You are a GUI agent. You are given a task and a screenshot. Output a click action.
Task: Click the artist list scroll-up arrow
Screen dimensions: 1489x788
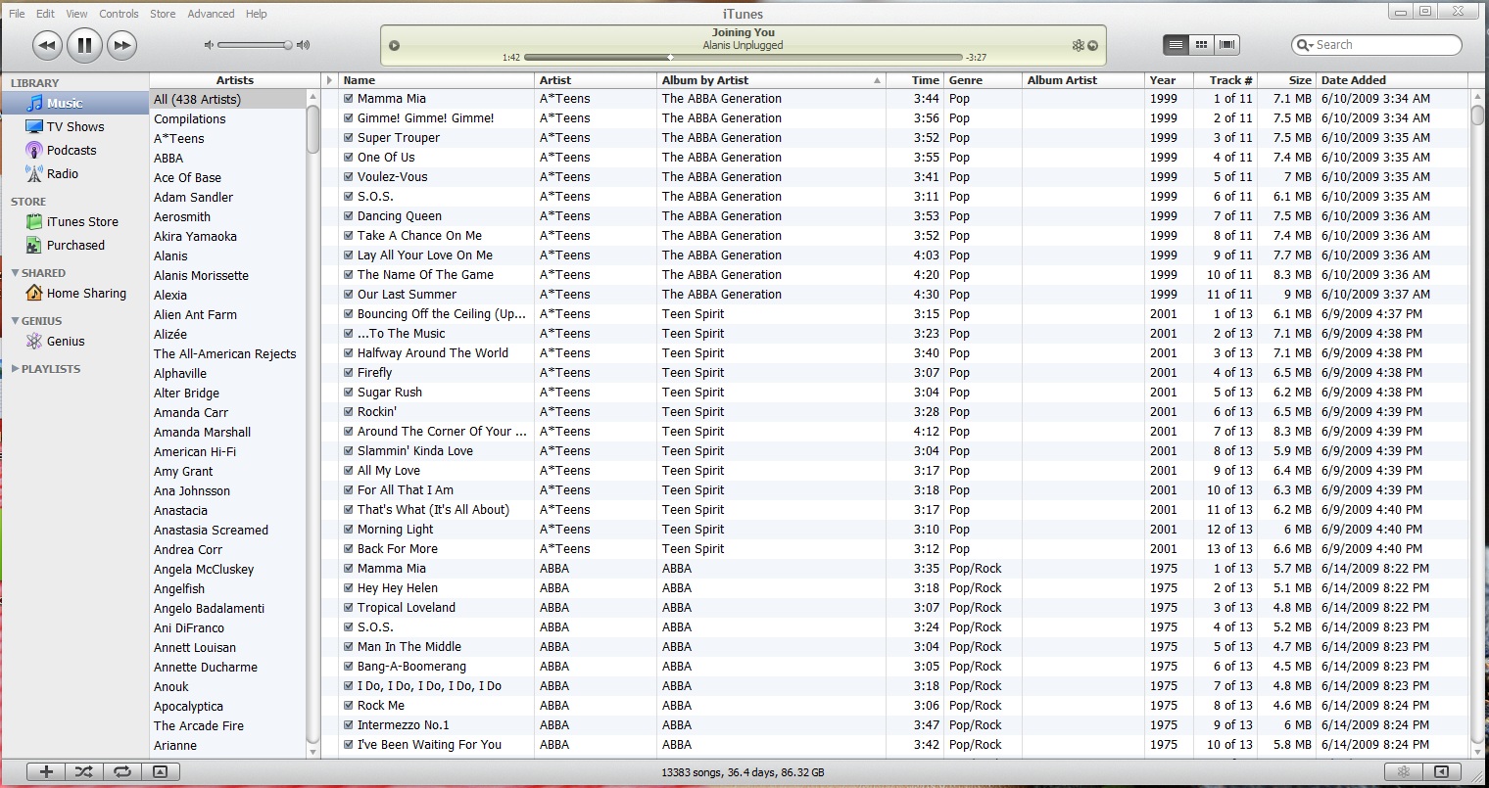click(313, 97)
